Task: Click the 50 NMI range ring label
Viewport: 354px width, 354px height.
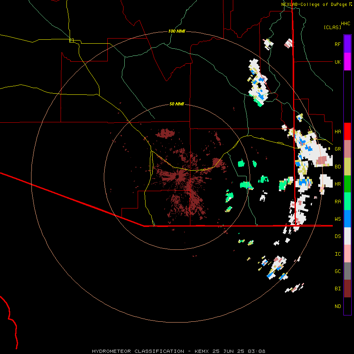Action: (177, 104)
